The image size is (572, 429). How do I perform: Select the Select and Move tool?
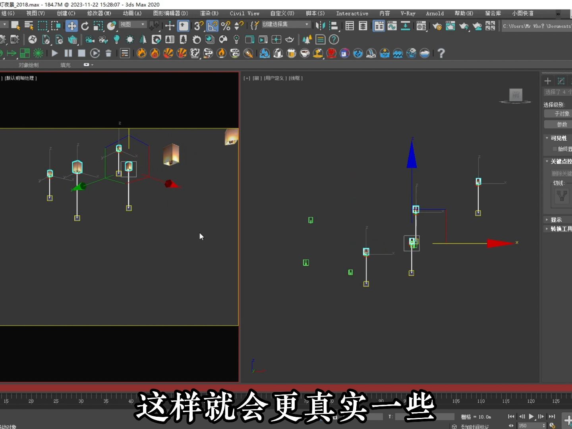coord(71,26)
